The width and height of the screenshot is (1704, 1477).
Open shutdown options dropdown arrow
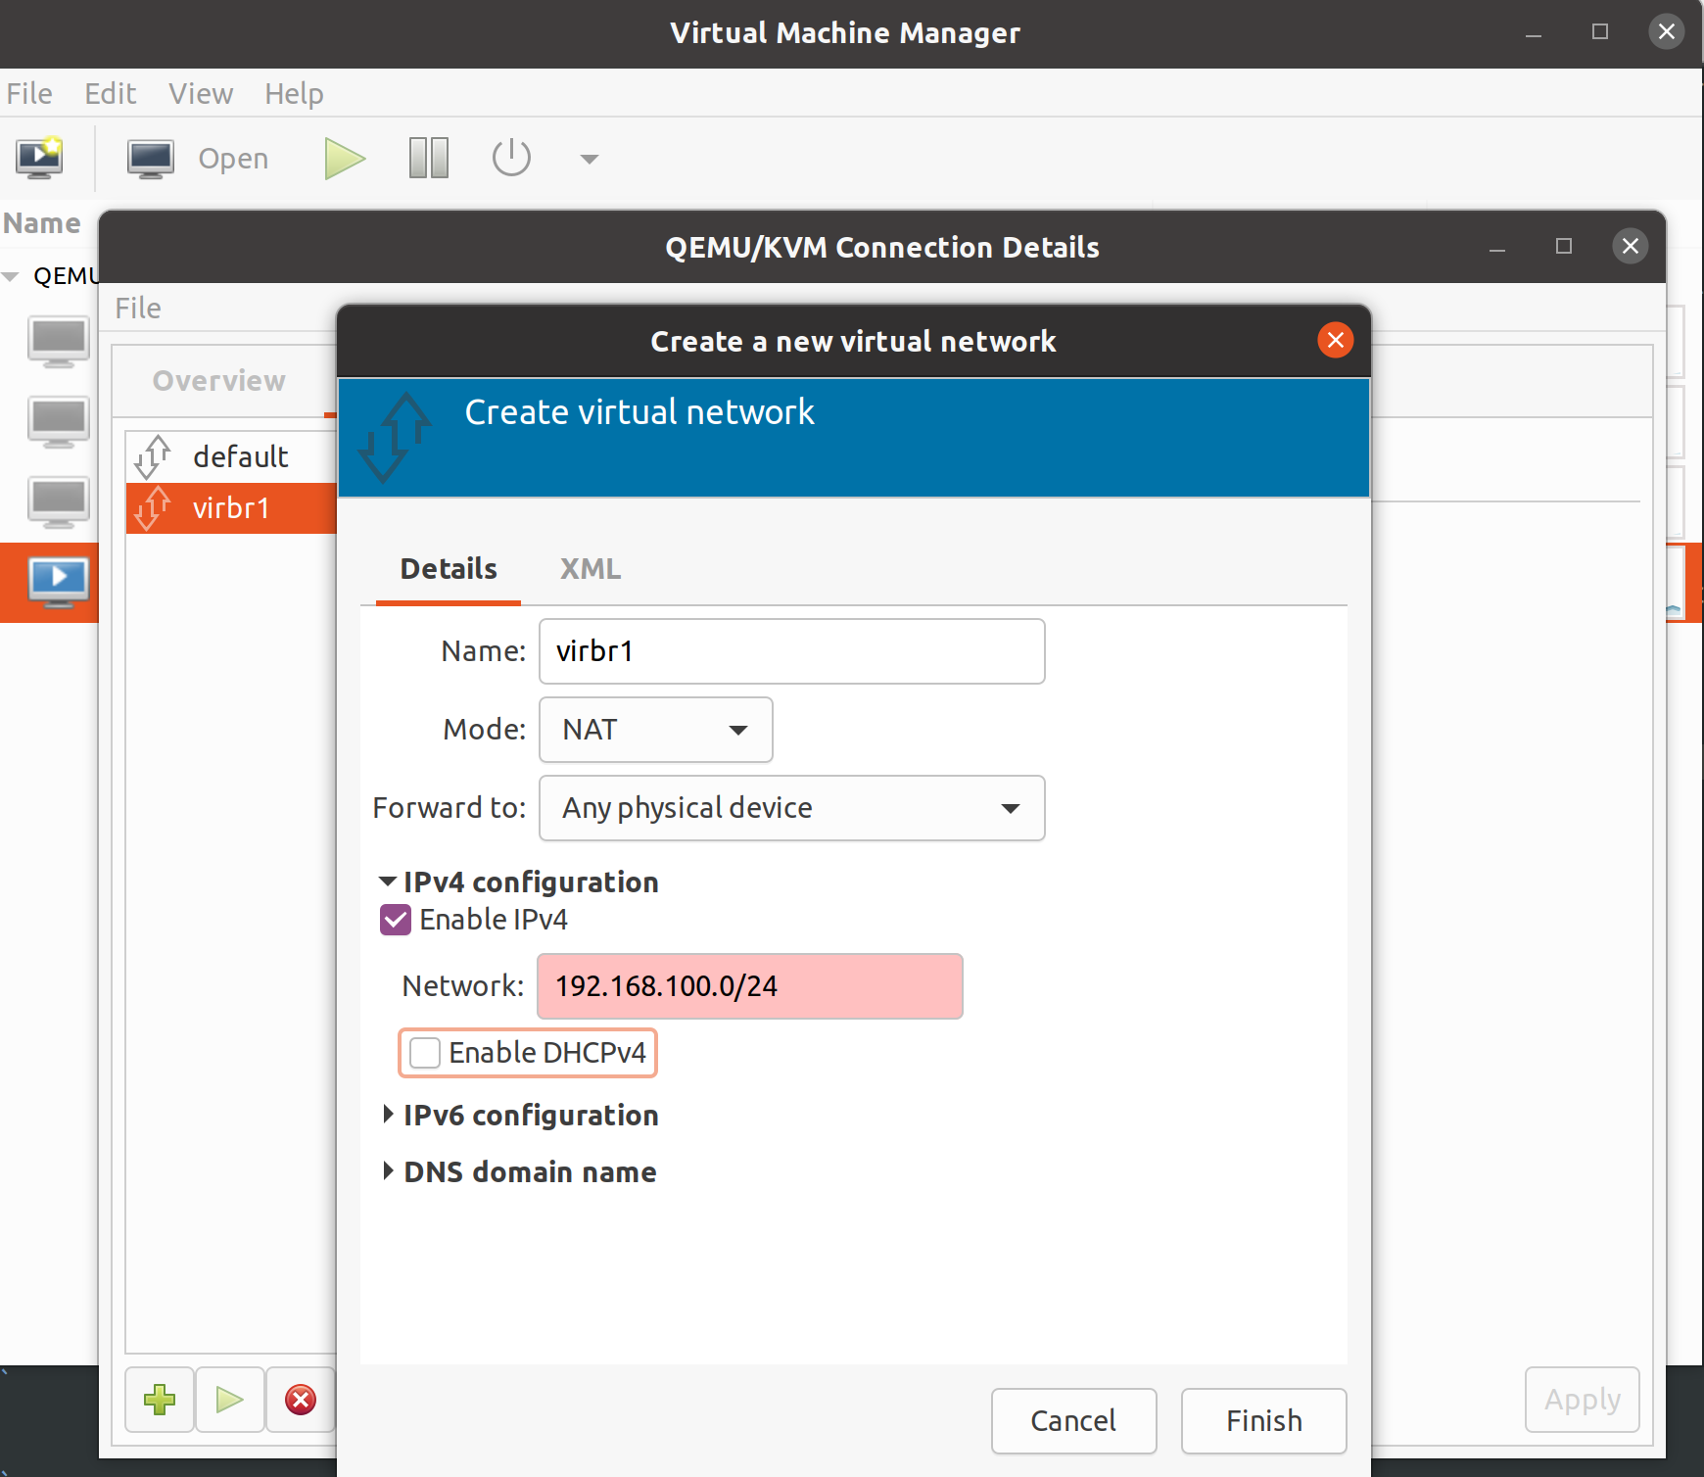pos(589,159)
